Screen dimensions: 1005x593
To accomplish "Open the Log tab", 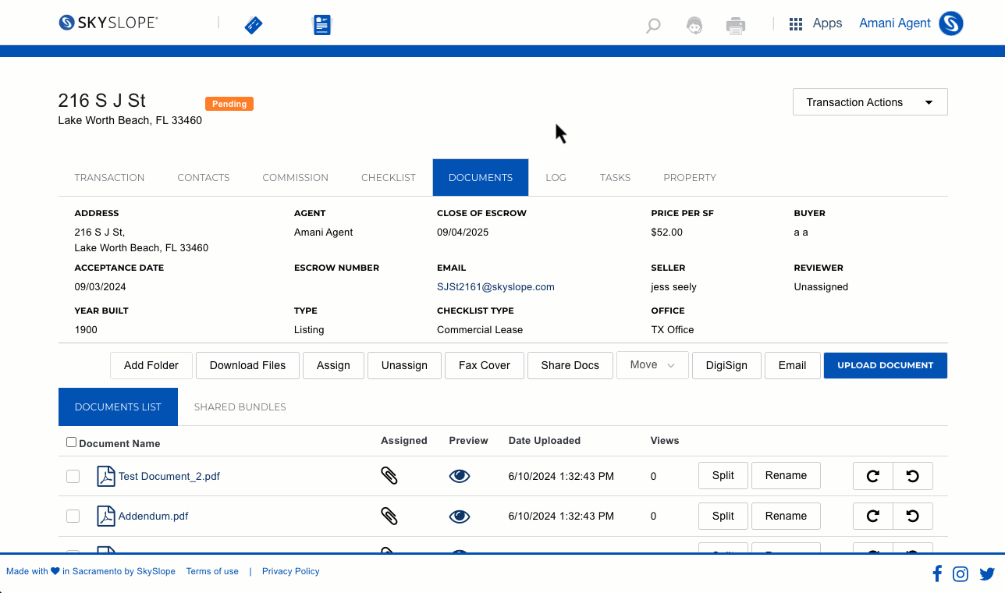I will click(556, 177).
